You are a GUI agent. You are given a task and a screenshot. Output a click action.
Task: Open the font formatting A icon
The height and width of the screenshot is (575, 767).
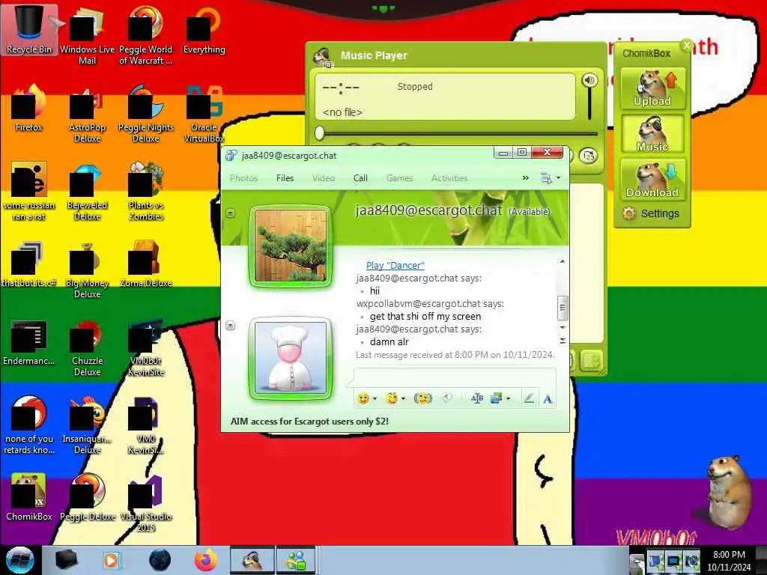pos(548,399)
